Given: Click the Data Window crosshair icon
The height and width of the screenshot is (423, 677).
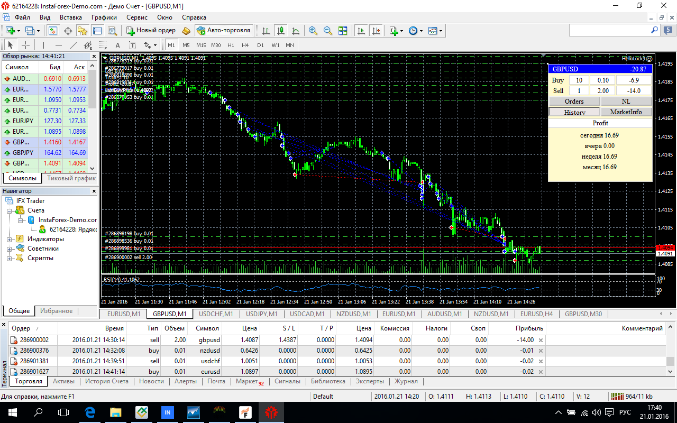Looking at the screenshot, I should coord(68,31).
